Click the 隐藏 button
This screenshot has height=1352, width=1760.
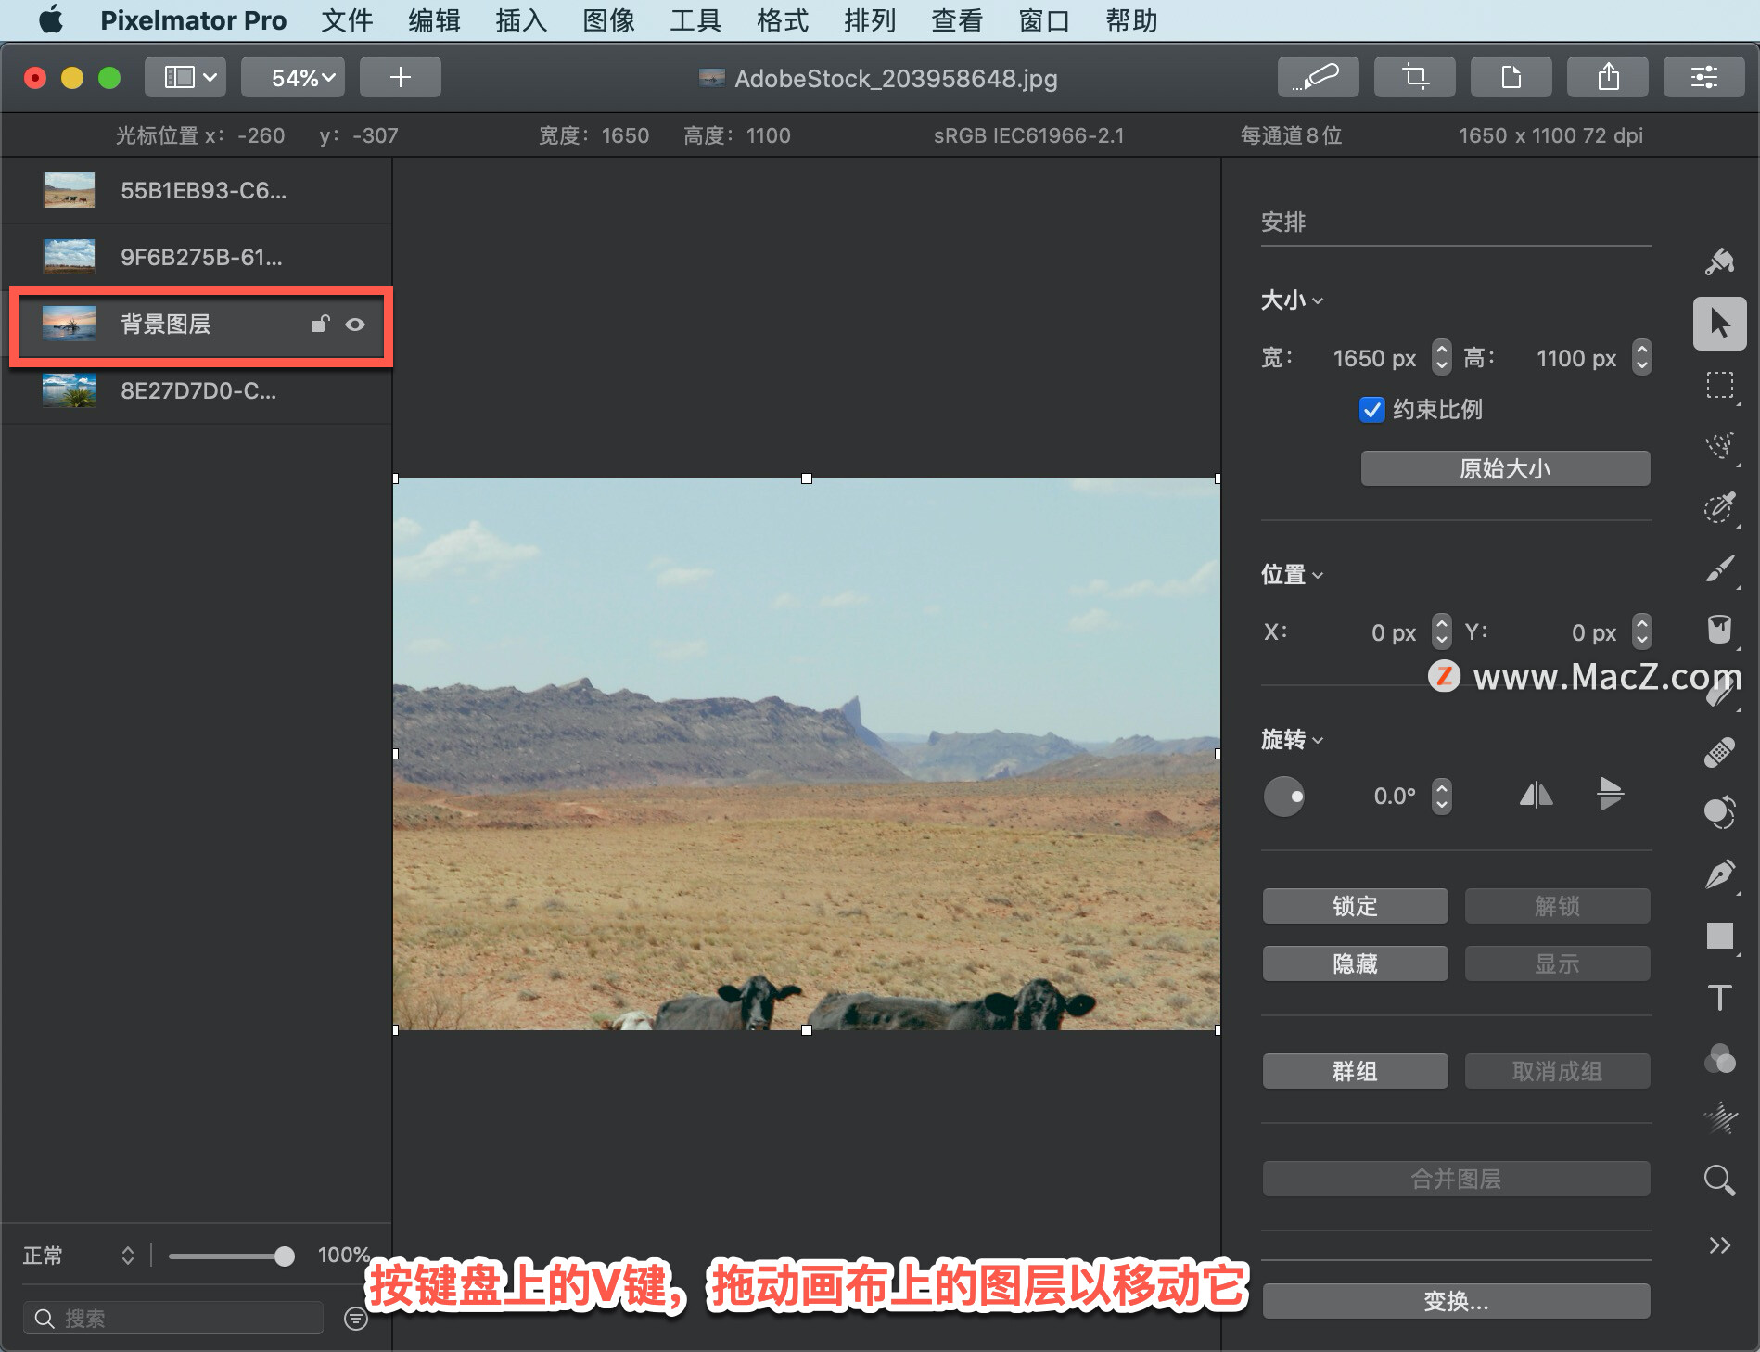pos(1355,963)
